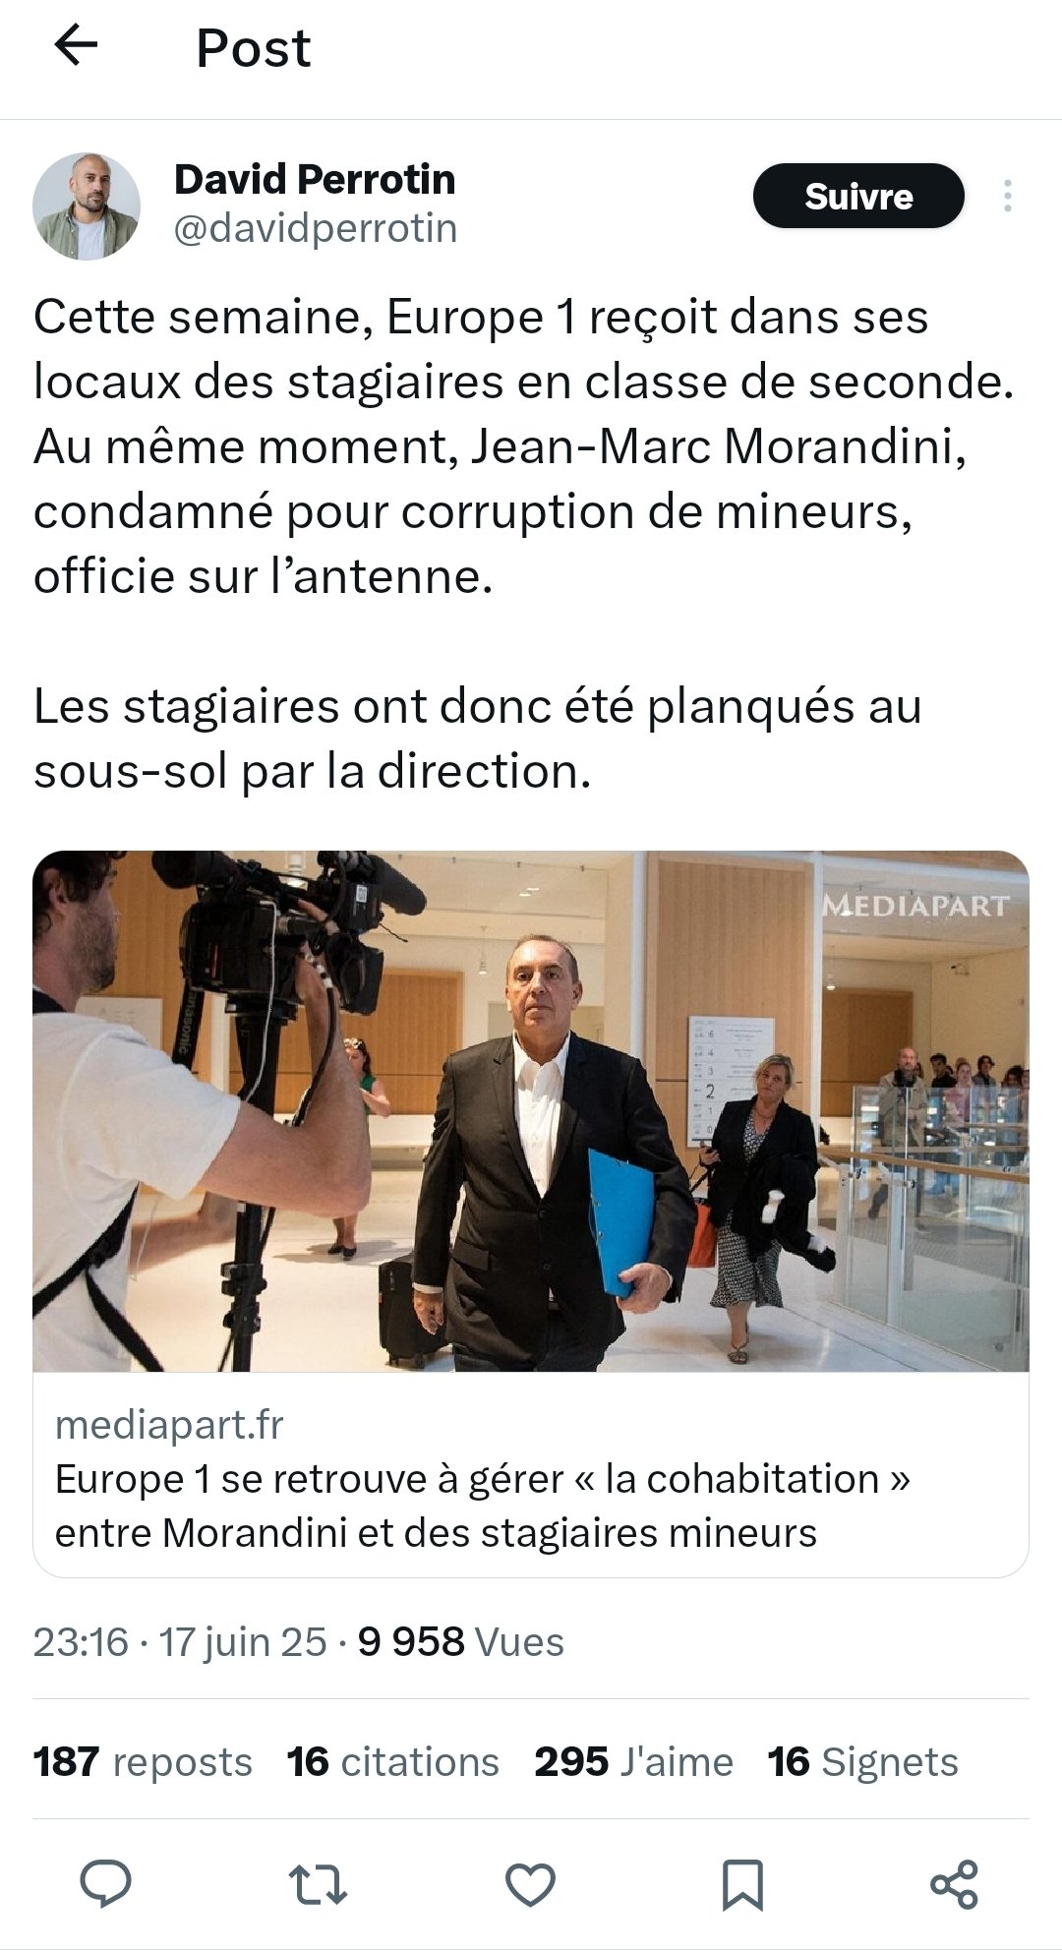Viewport: 1062px width, 1952px height.
Task: Go back using the arrow icon
Action: tap(76, 45)
